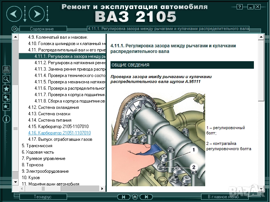Select 4.12. Система охлаждения in tree

53,107
